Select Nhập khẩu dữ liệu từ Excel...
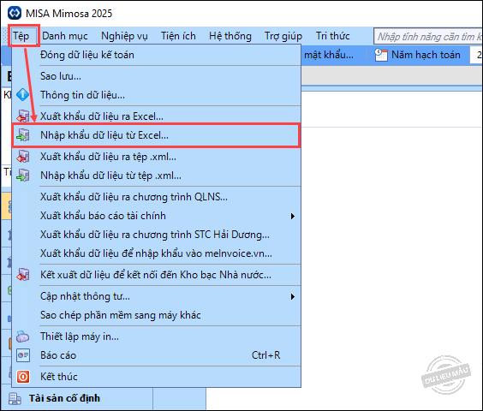Screen dimensions: 483x411 click(156, 135)
